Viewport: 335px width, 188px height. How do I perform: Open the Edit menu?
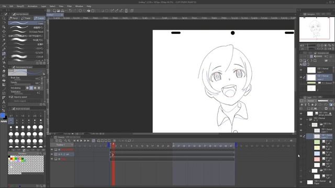[11, 6]
